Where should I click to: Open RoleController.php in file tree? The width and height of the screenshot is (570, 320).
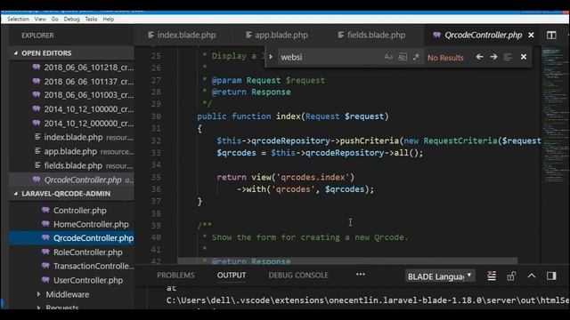tap(71, 252)
